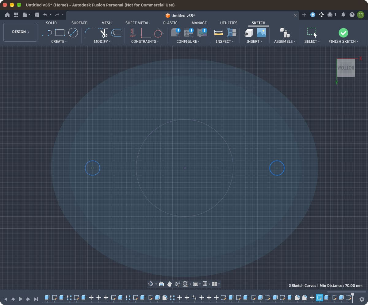Open the Job Status clock icon
Image resolution: width=368 pixels, height=305 pixels.
[330, 15]
